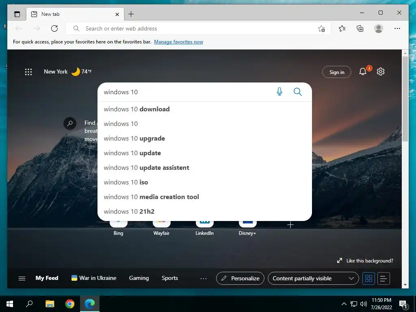Open the LinkedIn quick link
This screenshot has width=416, height=312.
coord(205,228)
